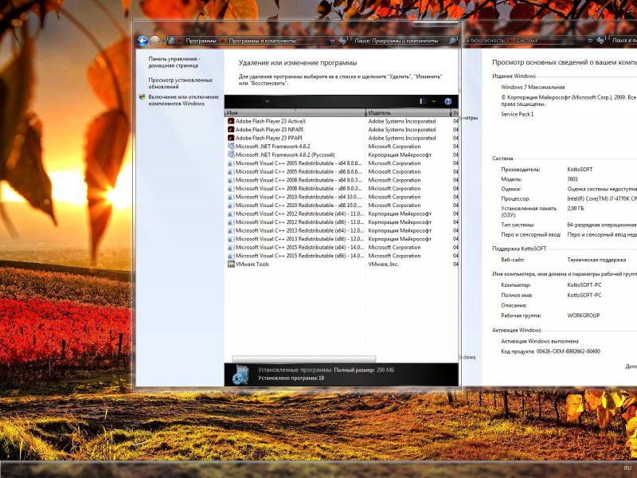637x478 pixels.
Task: Click the WORKGROUP value in System window
Action: pos(584,315)
